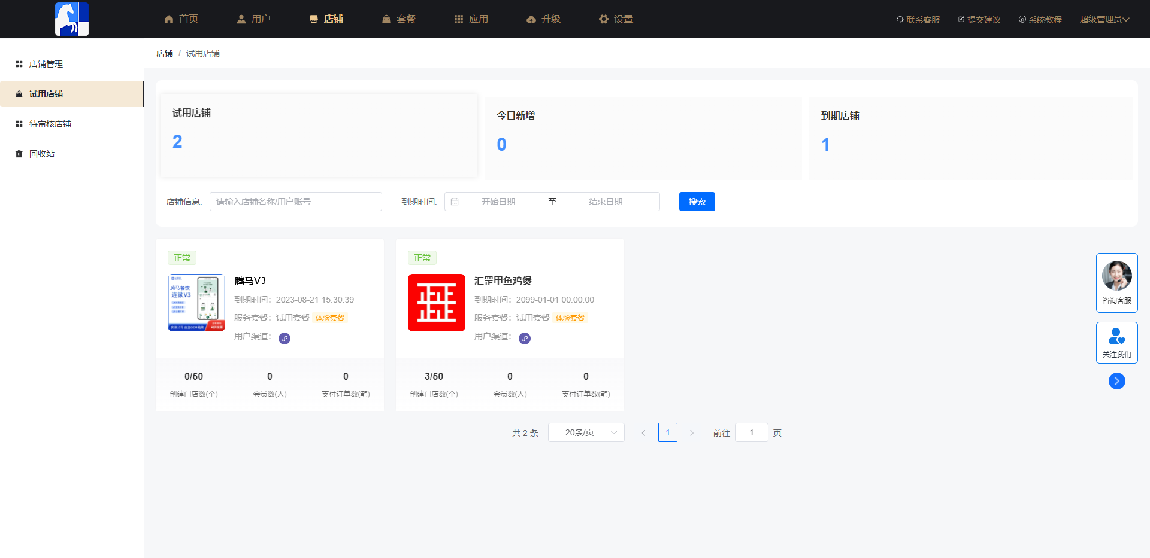The image size is (1150, 558).
Task: Open the 20条/页 page size dropdown
Action: pos(586,432)
